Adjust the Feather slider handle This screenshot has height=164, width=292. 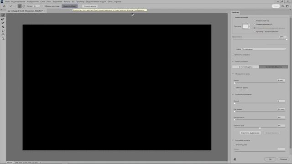235,112
